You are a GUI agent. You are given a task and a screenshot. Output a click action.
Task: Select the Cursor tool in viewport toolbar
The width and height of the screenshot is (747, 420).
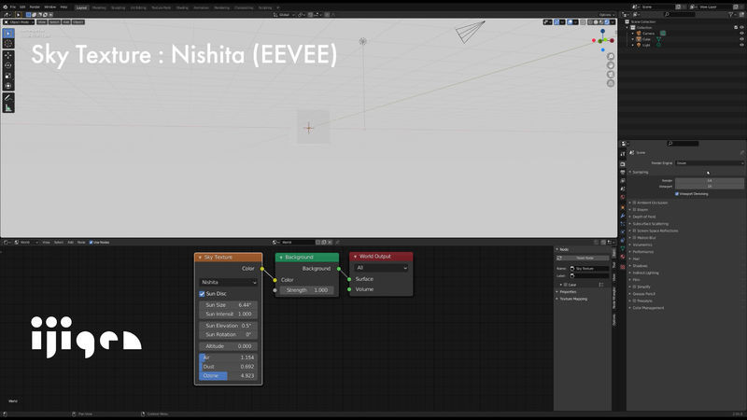(8, 44)
